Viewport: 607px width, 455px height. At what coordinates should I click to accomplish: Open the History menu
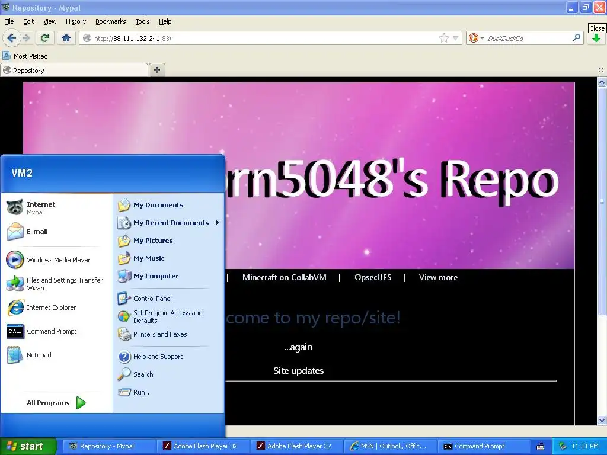point(76,21)
